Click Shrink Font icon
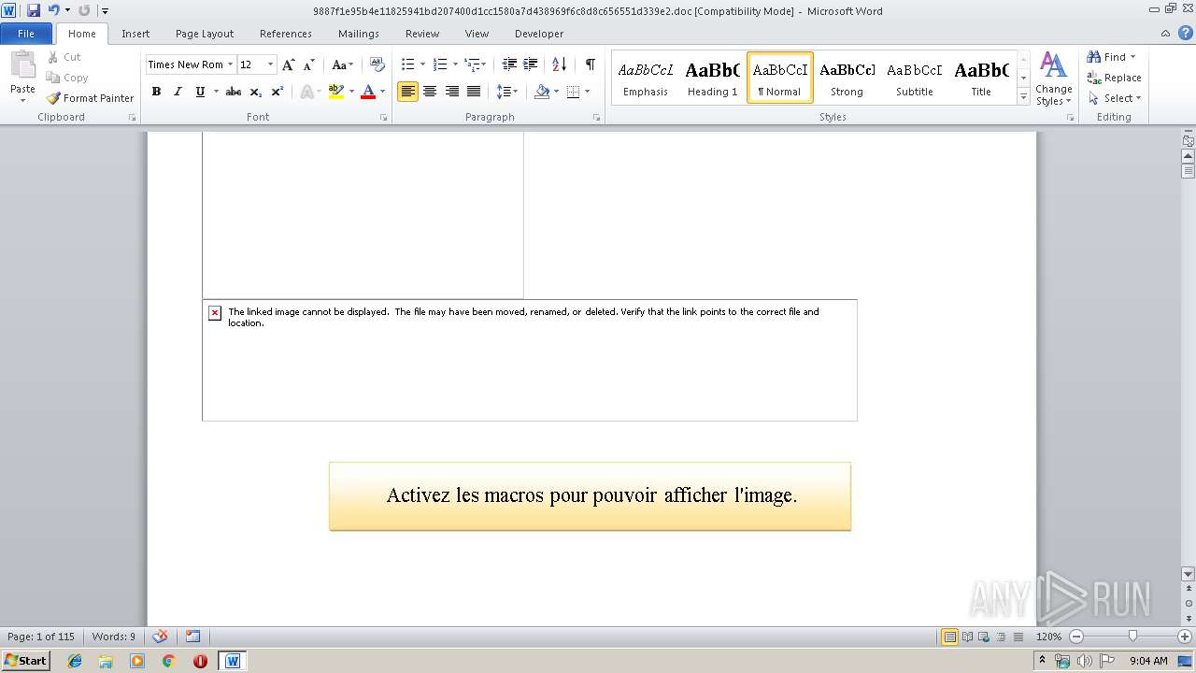The image size is (1196, 673). click(308, 64)
